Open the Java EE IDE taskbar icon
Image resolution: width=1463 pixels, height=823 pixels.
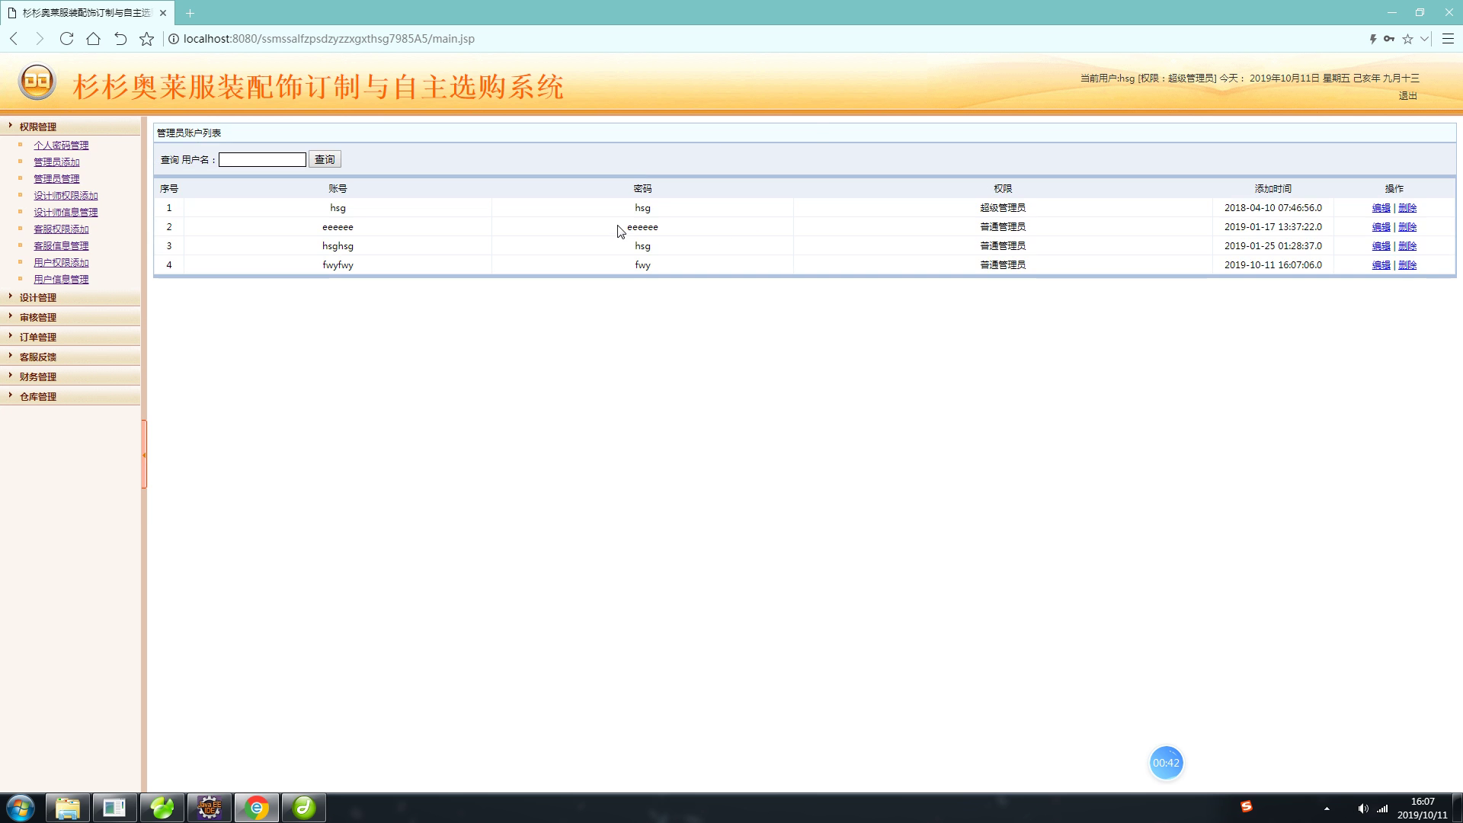click(x=210, y=808)
